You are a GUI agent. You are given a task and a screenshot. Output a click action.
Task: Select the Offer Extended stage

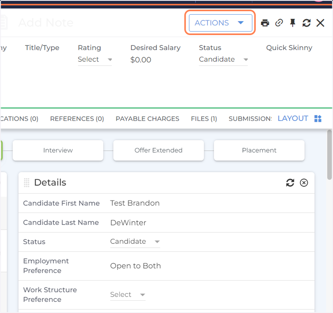158,150
